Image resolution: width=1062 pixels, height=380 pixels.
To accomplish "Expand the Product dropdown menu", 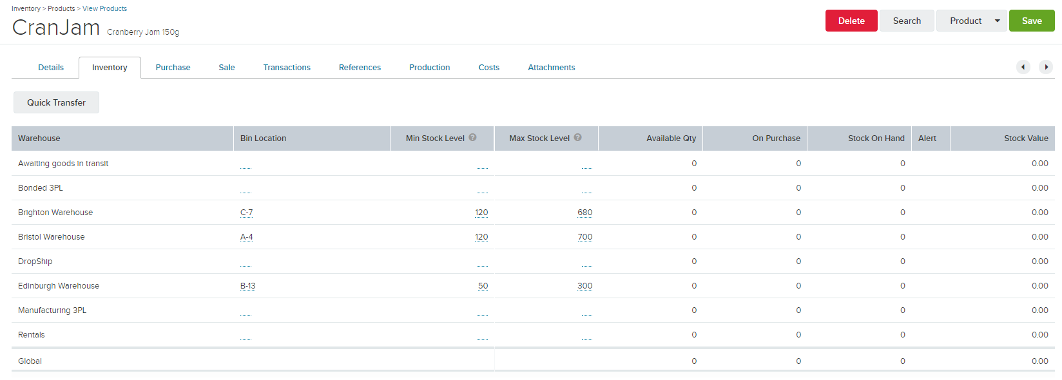I will (x=998, y=21).
